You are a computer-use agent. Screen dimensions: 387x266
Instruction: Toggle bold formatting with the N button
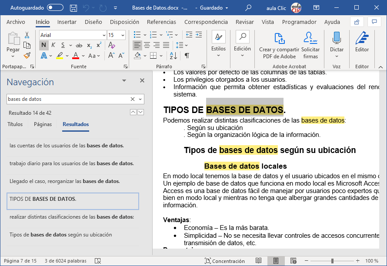coord(43,44)
